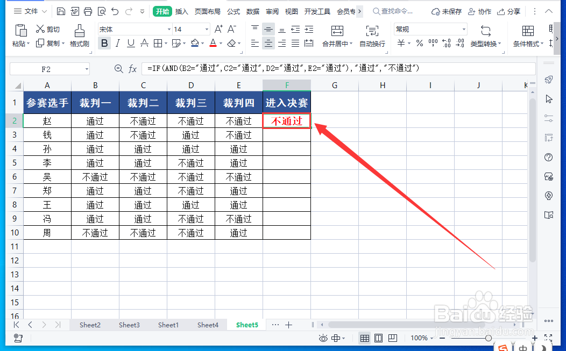566x351 pixels.
Task: Align text to bottom icon
Action: coord(282,29)
